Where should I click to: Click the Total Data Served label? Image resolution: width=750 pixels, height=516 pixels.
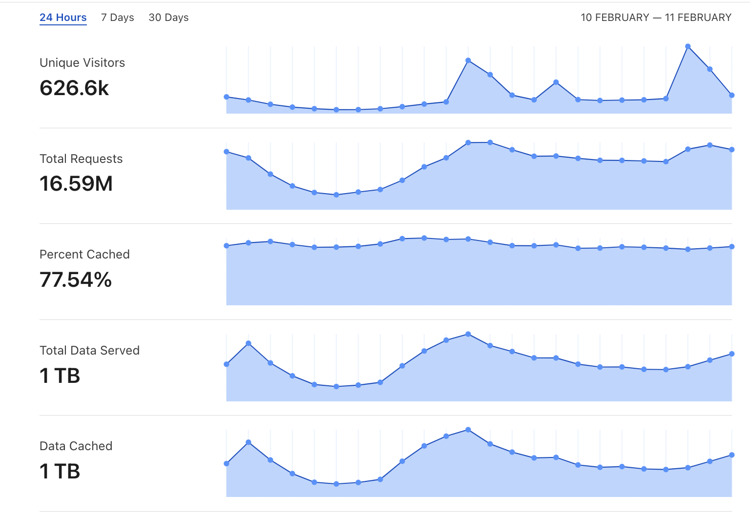[89, 351]
